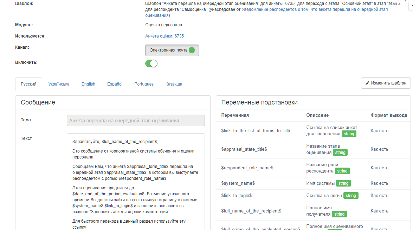
Task: Select the Қазақша language tab
Action: 174,84
